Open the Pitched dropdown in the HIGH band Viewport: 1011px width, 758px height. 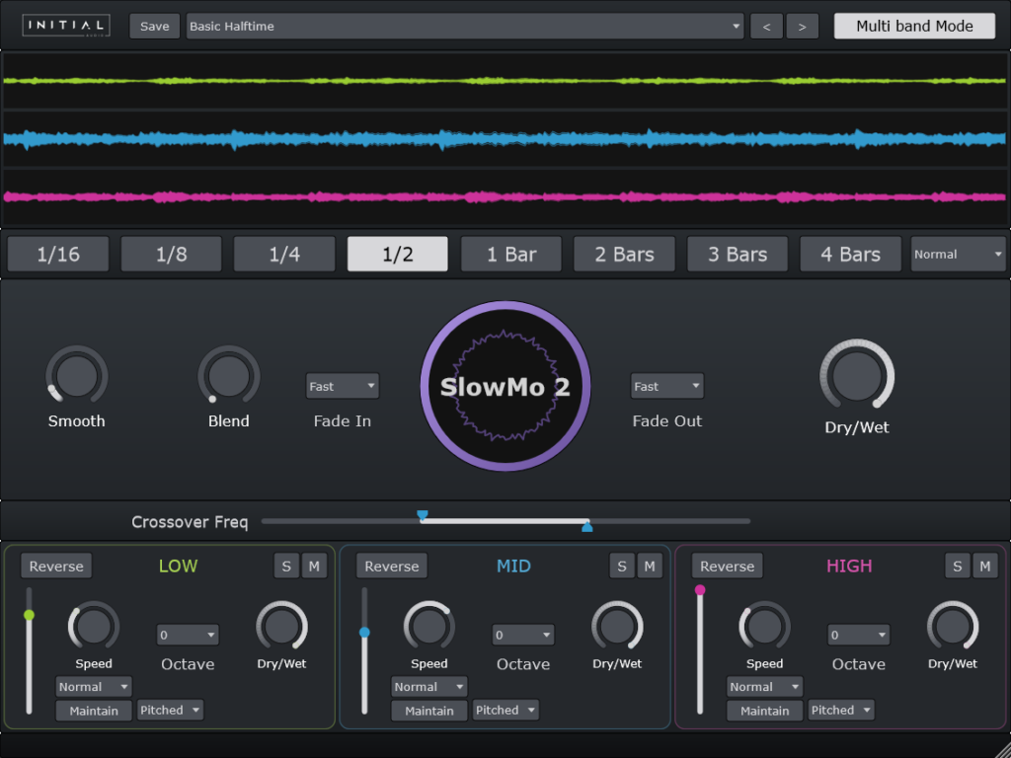841,710
